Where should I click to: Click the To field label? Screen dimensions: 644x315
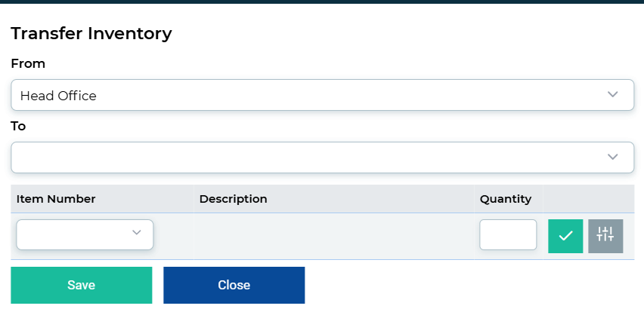(18, 126)
